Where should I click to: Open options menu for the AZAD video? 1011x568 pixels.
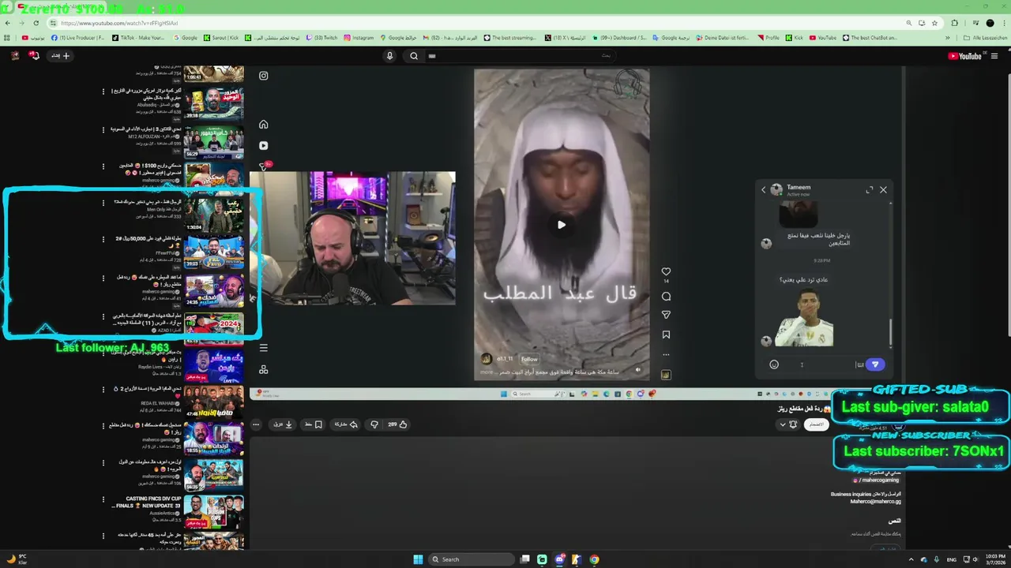click(x=103, y=316)
